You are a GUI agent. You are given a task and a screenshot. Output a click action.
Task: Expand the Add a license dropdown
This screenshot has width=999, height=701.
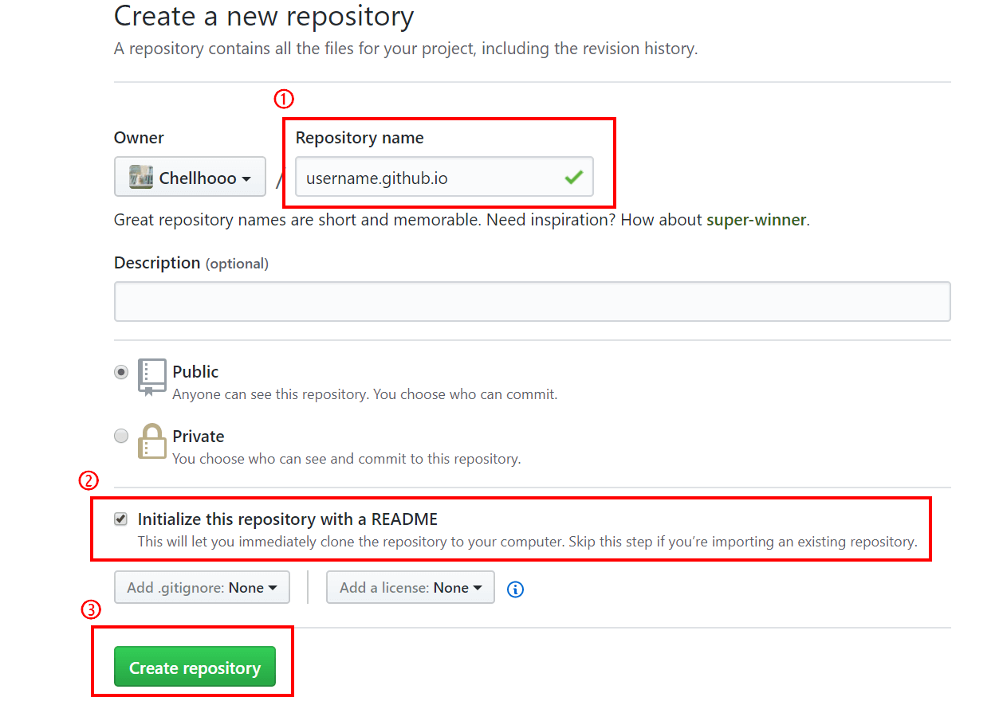[410, 588]
